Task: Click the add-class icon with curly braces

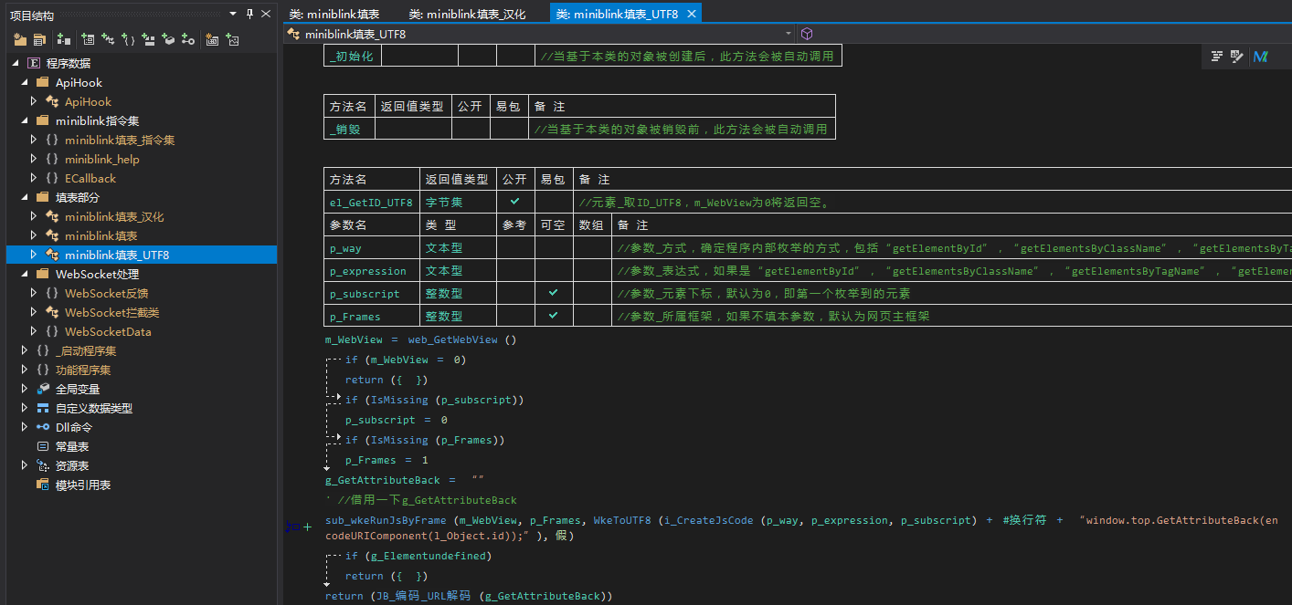Action: point(129,39)
